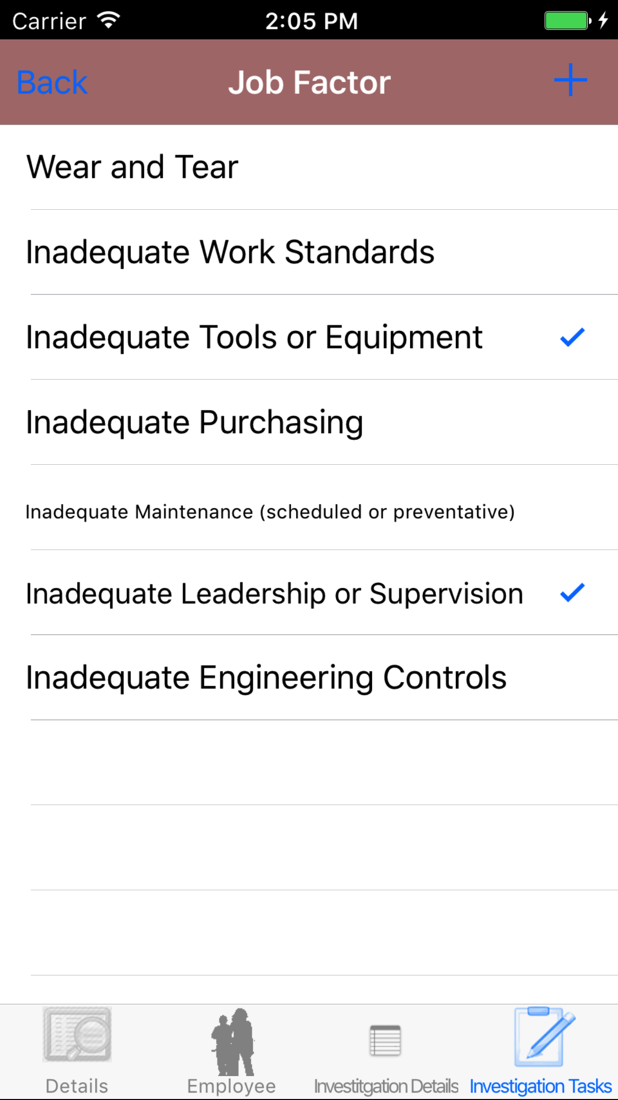Open the Details magnifier tab icon

[x=77, y=1034]
